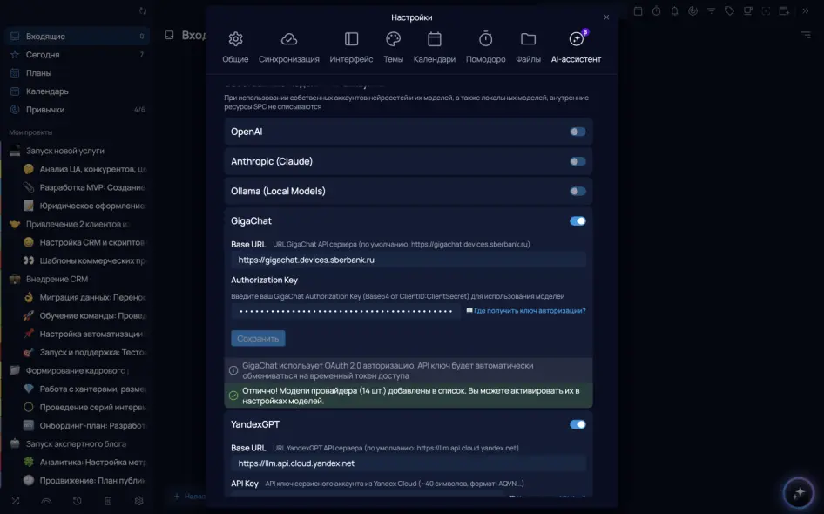Click the sync refresh icon in the sidebar
824x514 pixels.
point(143,10)
